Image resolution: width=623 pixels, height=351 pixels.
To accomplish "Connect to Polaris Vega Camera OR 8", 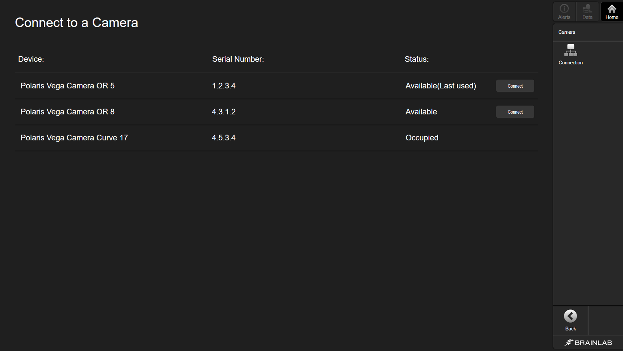I will pos(515,112).
